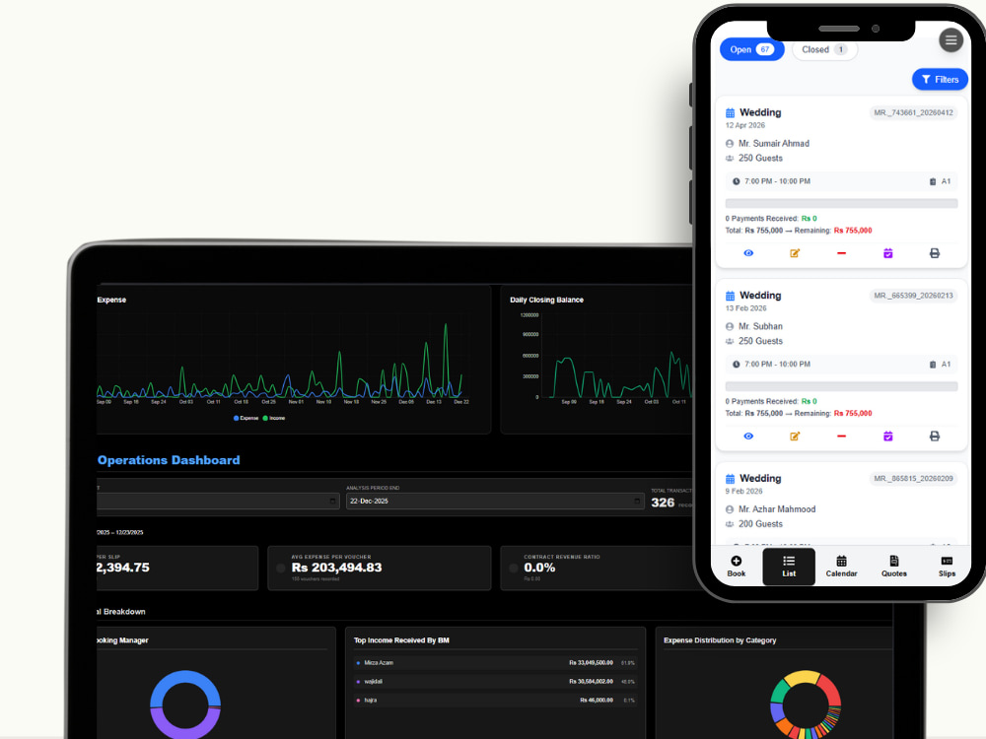Image resolution: width=986 pixels, height=739 pixels.
Task: Tap the Top Income Received By BM heading
Action: [x=401, y=640]
